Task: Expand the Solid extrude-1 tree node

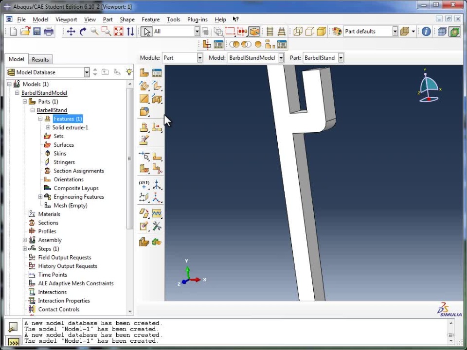Action: tap(48, 127)
